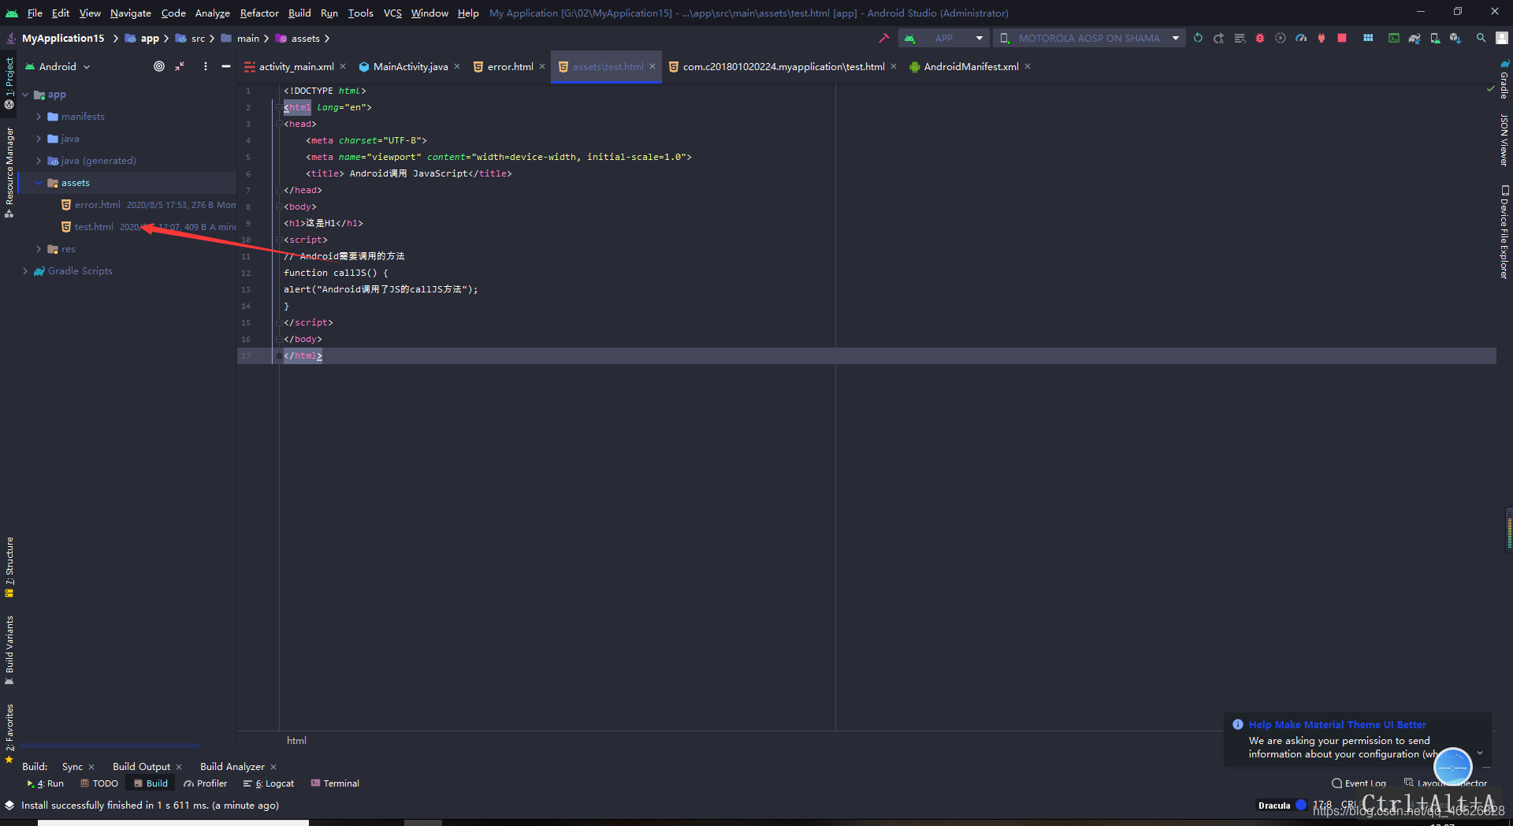
Task: Open Project panel options three-dot icon
Action: click(206, 66)
